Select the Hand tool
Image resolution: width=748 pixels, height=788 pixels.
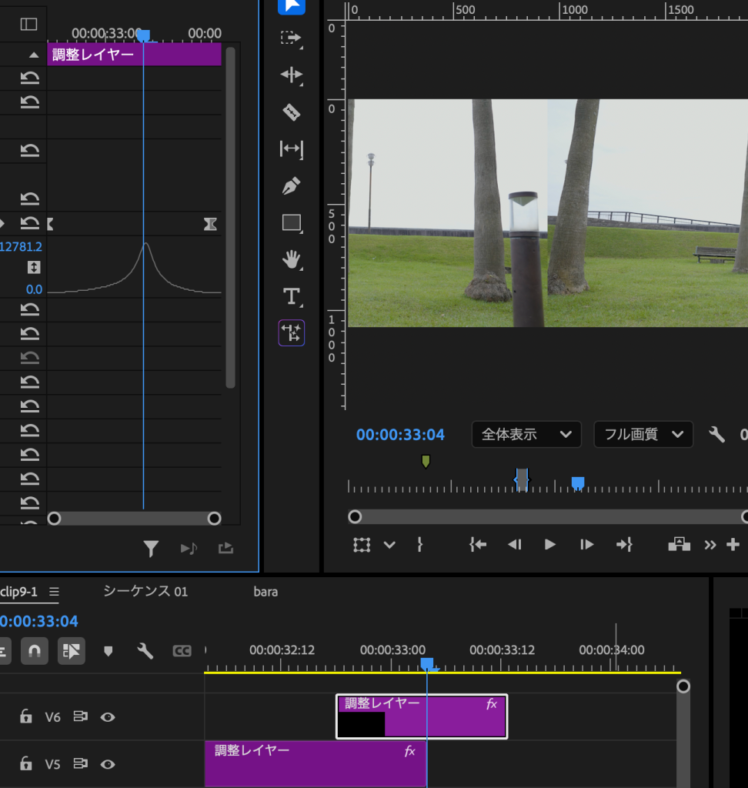coord(291,259)
